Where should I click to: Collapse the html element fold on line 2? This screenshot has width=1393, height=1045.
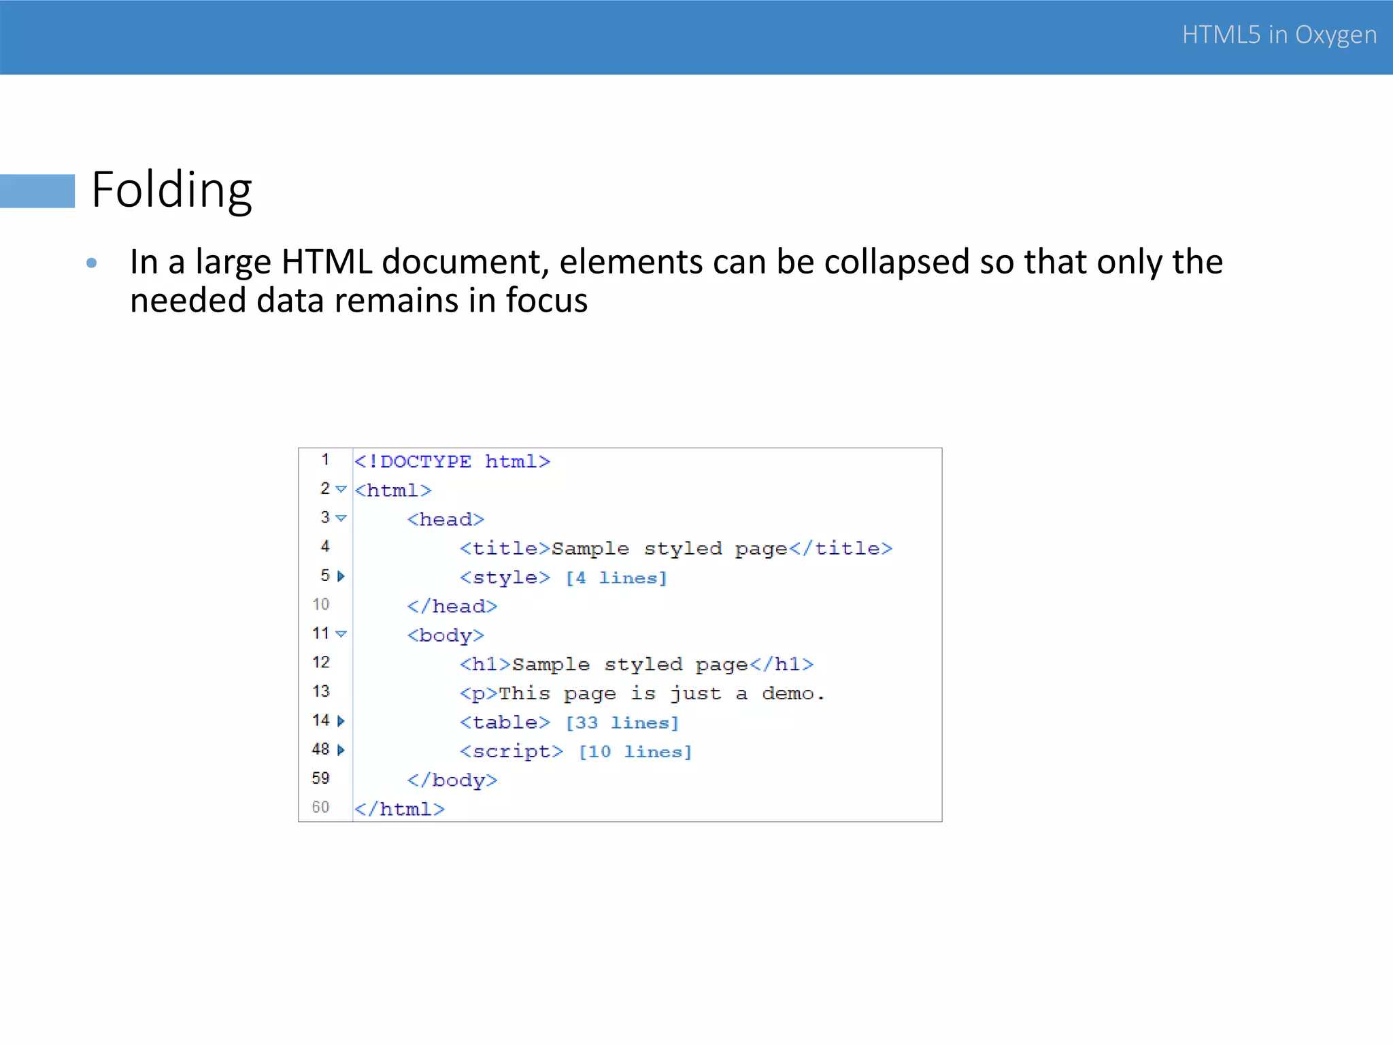coord(341,489)
